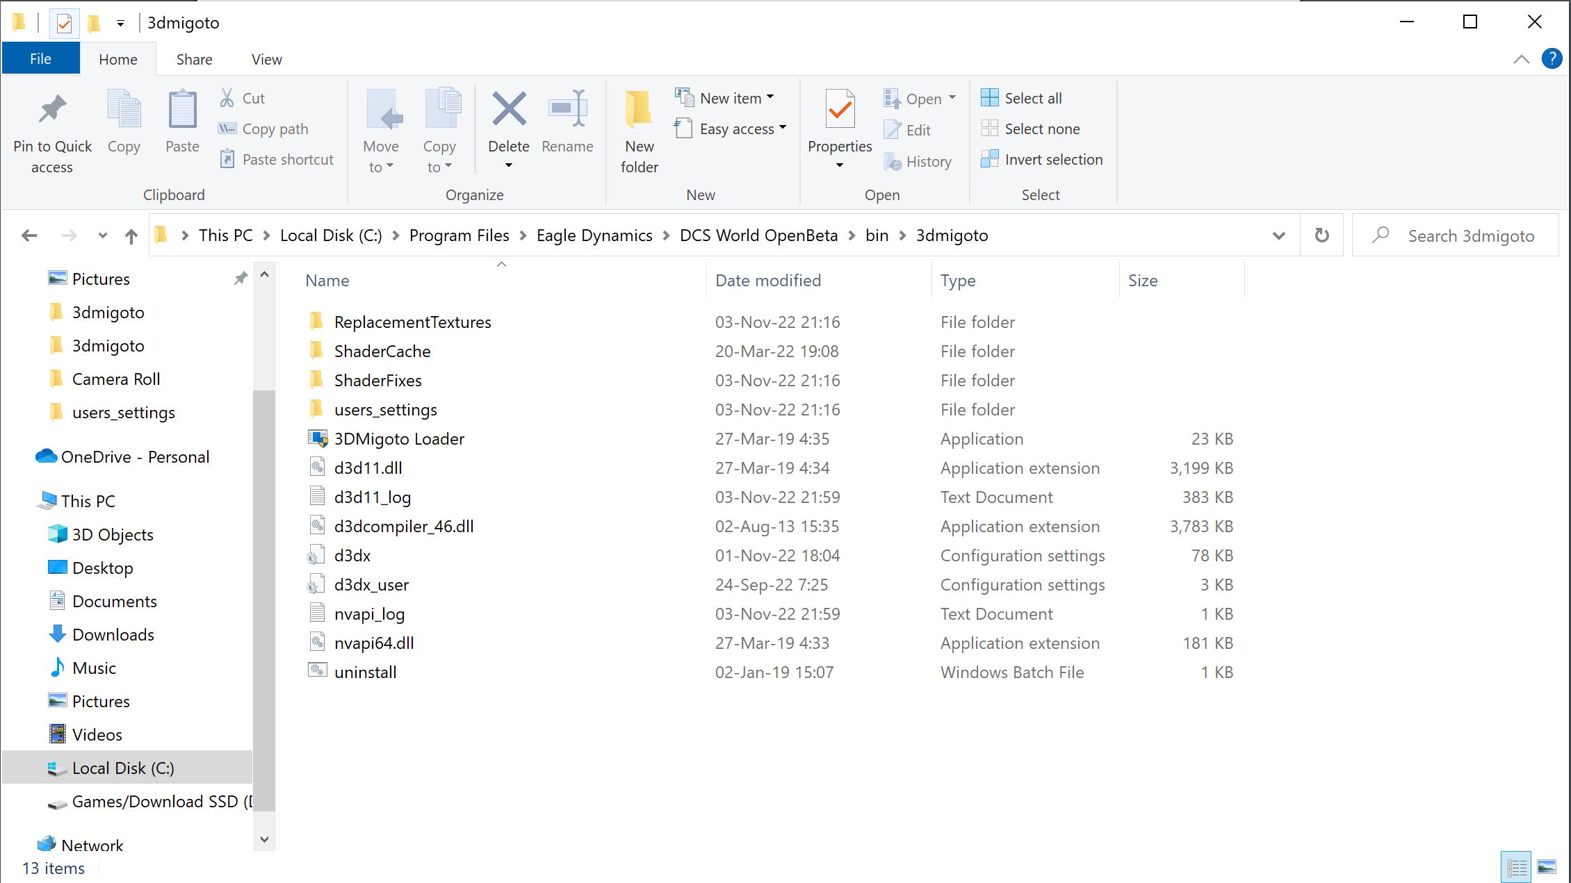Click the Edit icon in Open group
The image size is (1571, 883).
893,130
